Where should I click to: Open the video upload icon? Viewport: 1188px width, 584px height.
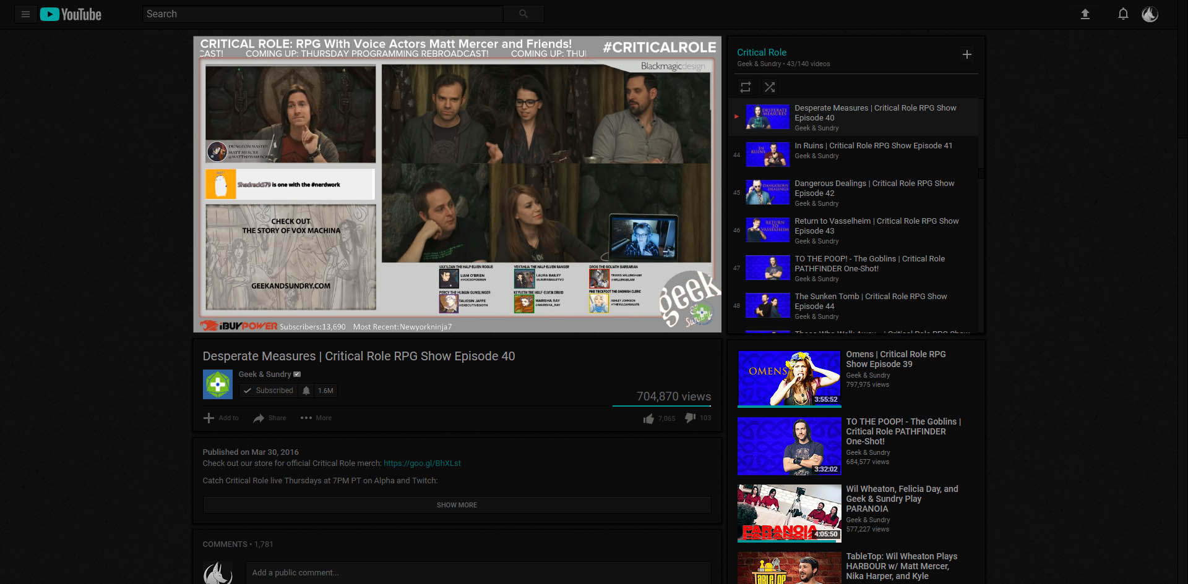(1085, 14)
